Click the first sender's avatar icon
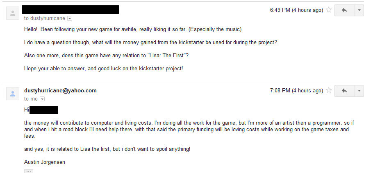 pos(13,13)
